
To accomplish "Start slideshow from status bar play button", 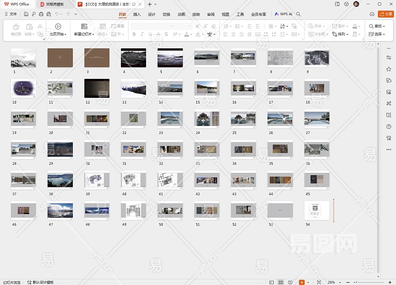I will pyautogui.click(x=302, y=282).
